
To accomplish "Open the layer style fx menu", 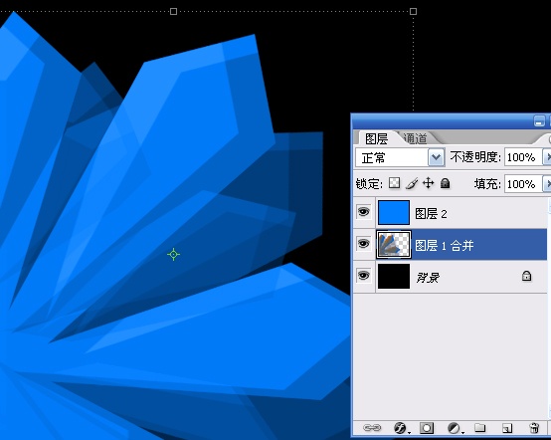I will point(400,428).
